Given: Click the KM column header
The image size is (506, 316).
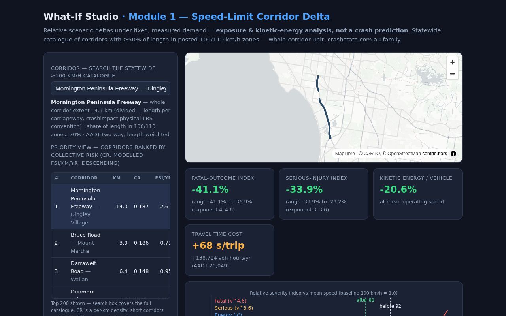Looking at the screenshot, I should [x=117, y=178].
